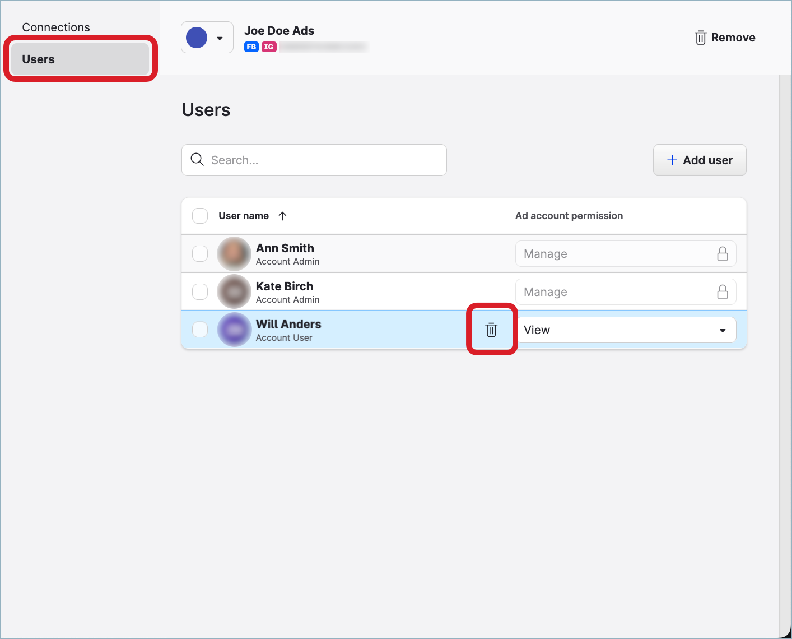
Task: Click the plus icon on Add user
Action: pos(672,160)
